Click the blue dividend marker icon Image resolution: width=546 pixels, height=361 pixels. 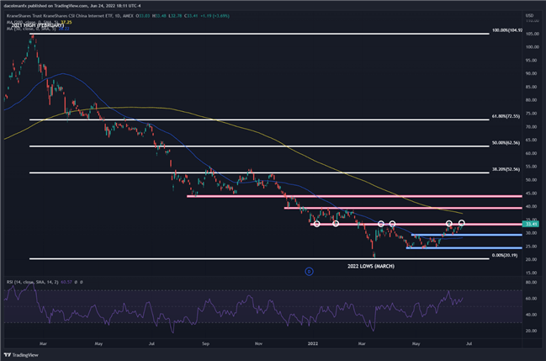(309, 271)
